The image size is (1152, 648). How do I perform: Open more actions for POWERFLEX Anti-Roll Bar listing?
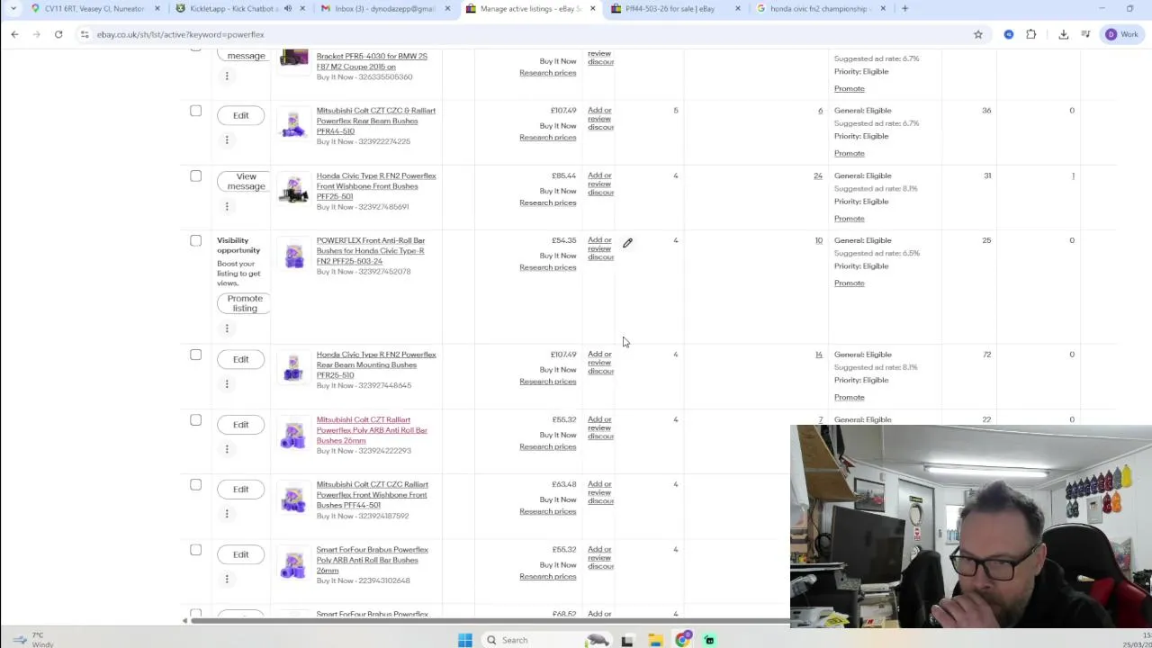[227, 328]
